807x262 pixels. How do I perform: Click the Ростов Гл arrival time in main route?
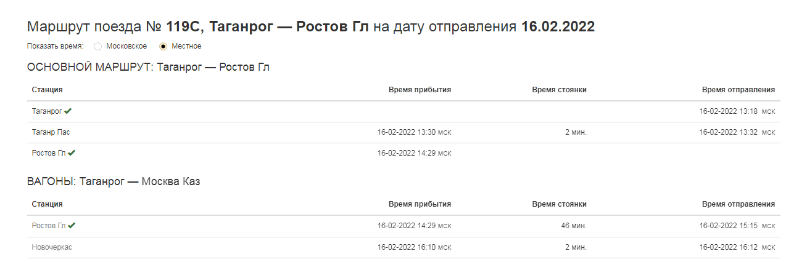click(x=414, y=153)
